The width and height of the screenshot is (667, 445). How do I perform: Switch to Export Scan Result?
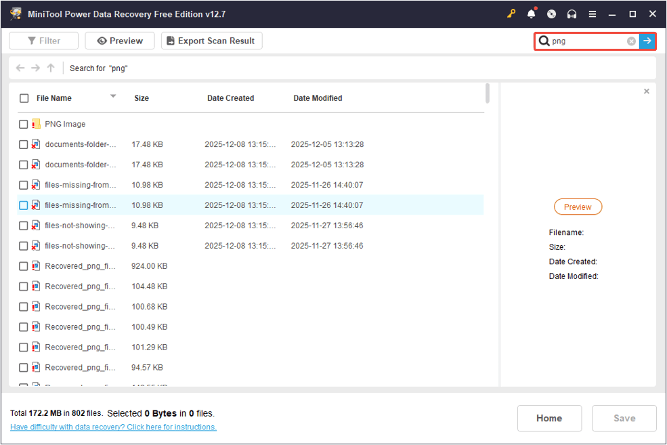pos(211,41)
